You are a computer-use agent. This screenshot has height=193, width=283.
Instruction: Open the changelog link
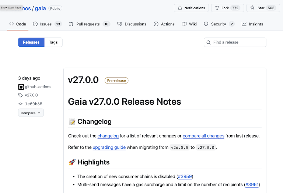click(108, 136)
